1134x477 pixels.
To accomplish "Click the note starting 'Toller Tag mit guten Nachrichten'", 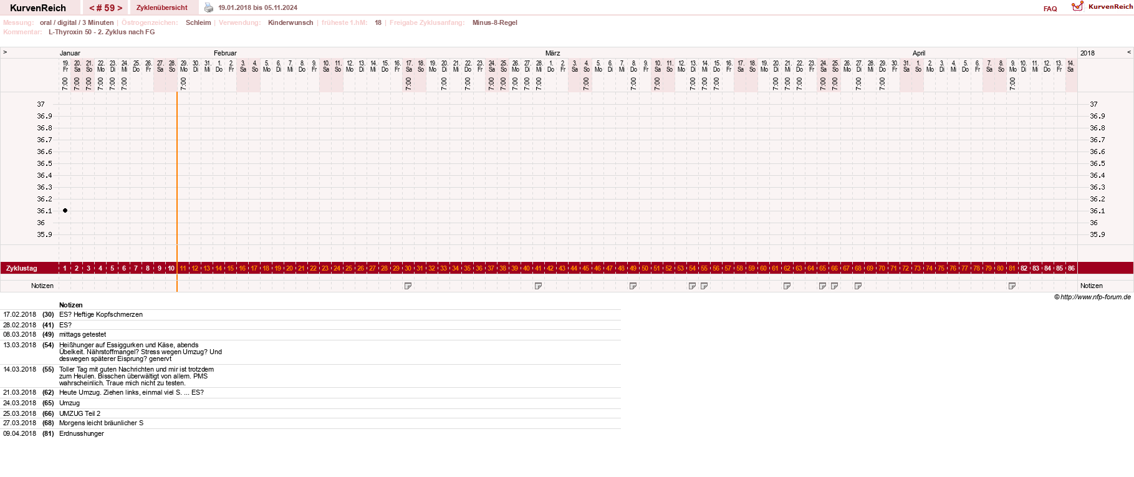I will pos(137,376).
